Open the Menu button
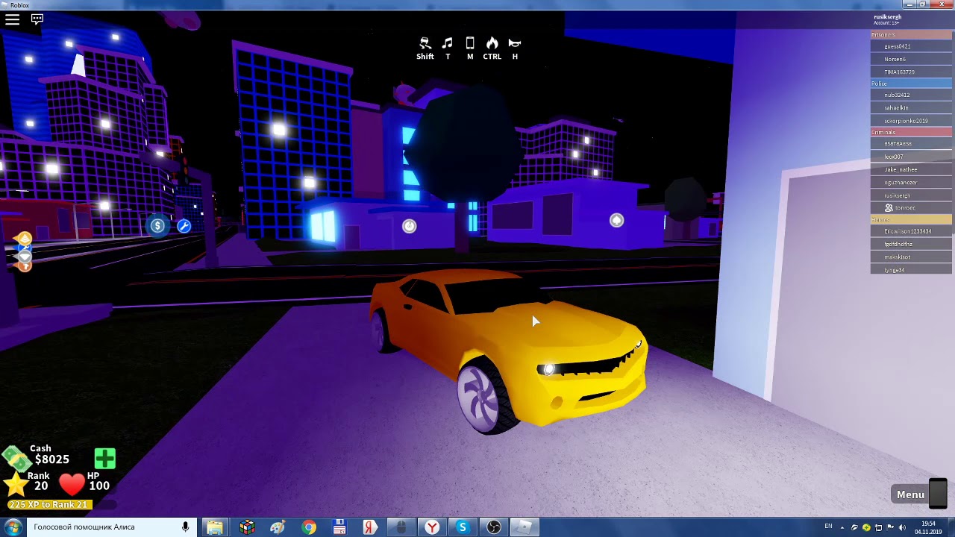The image size is (955, 537). (x=910, y=494)
